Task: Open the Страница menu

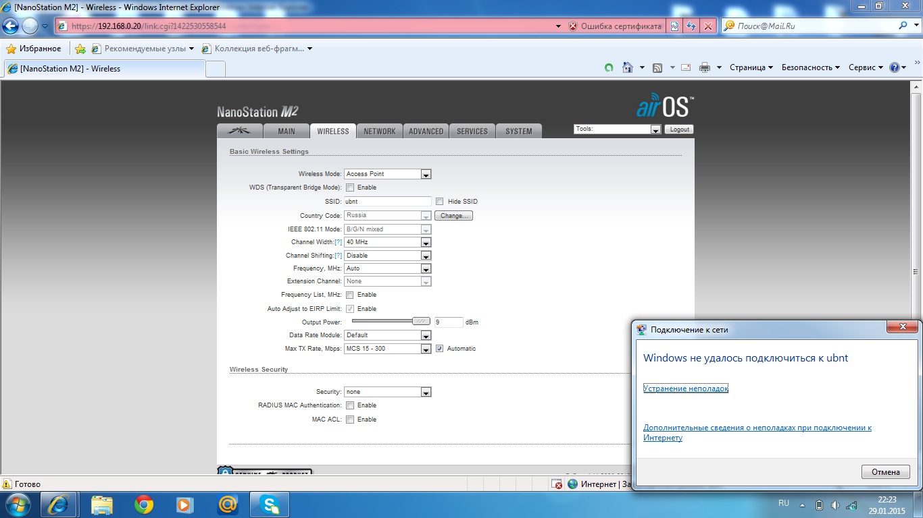Action: pyautogui.click(x=751, y=67)
